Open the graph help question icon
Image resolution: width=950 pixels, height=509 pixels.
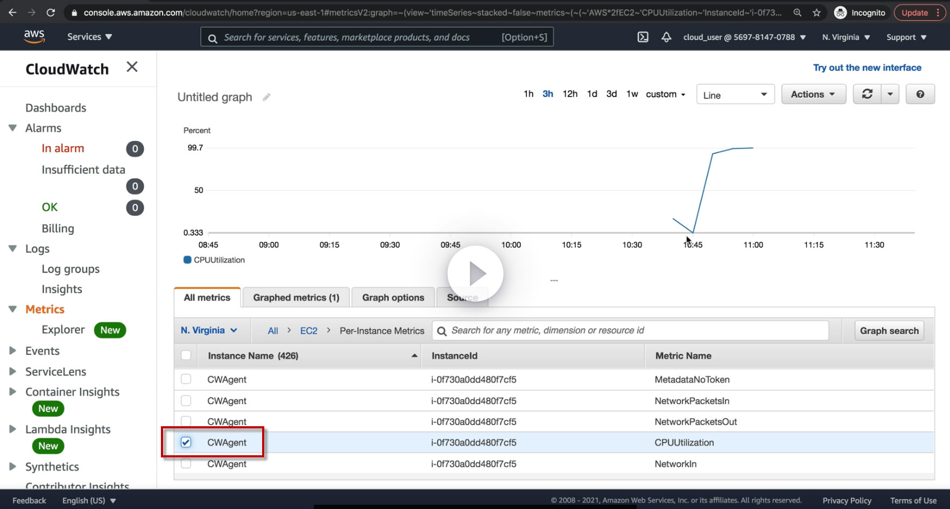click(920, 94)
